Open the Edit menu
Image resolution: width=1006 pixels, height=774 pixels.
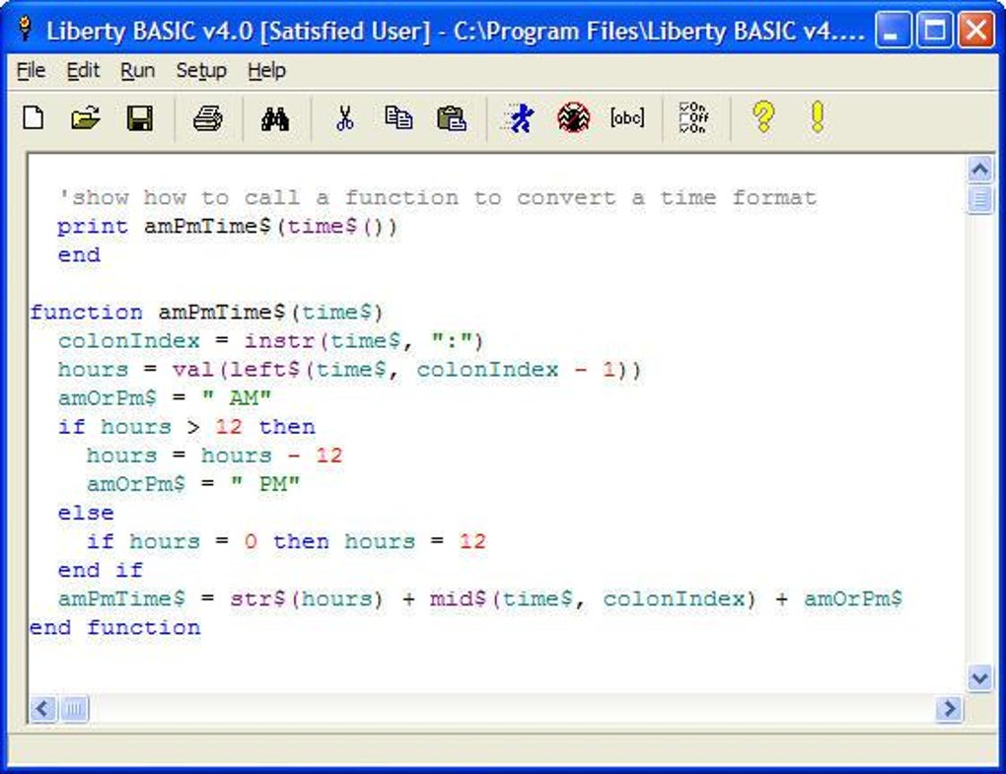point(83,71)
